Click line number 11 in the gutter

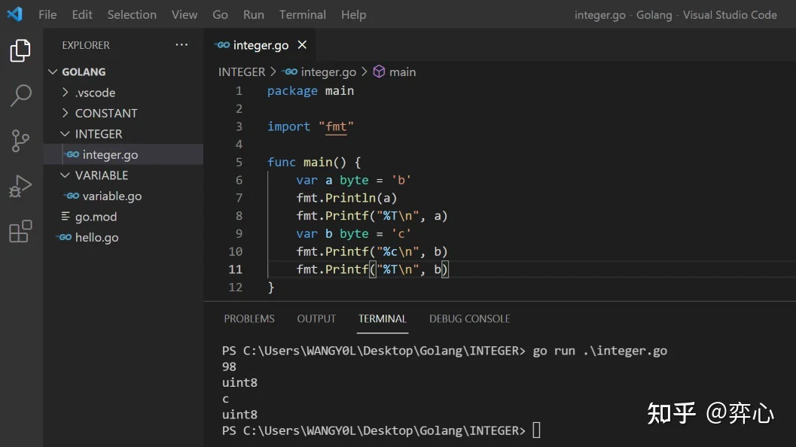pyautogui.click(x=235, y=269)
